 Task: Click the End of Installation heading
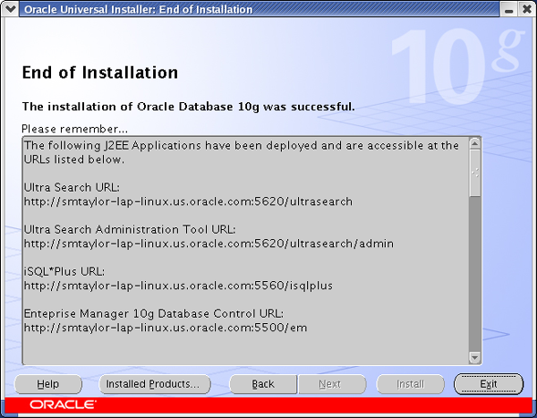click(99, 73)
